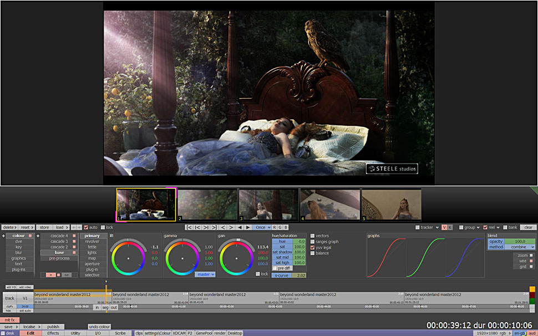This screenshot has width=538, height=336.
Task: Step one frame forward arrow
Action: click(x=231, y=227)
